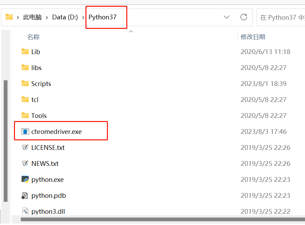Image resolution: width=305 pixels, height=225 pixels.
Task: Select the Tools folder name
Action: [x=39, y=116]
